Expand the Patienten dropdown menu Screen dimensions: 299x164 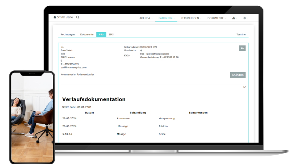tap(167, 18)
